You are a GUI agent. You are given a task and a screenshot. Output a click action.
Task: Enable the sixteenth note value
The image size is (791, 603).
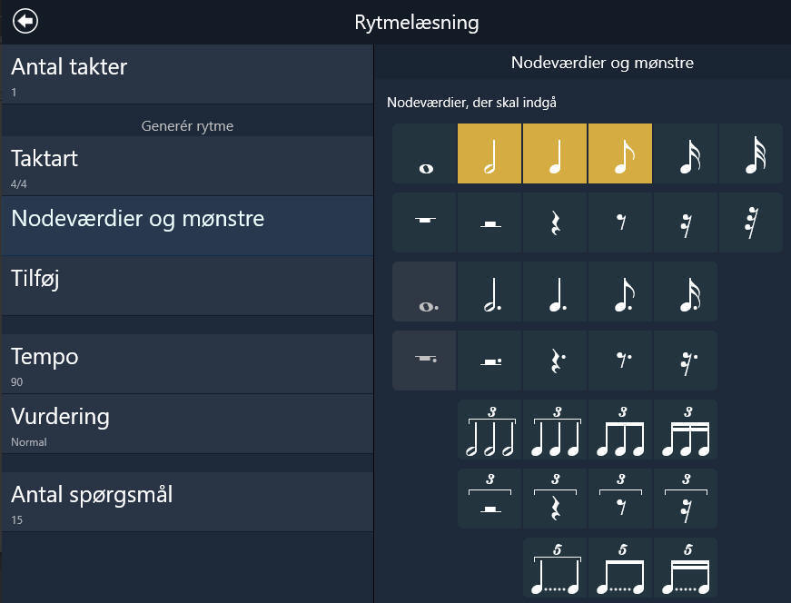click(x=686, y=153)
